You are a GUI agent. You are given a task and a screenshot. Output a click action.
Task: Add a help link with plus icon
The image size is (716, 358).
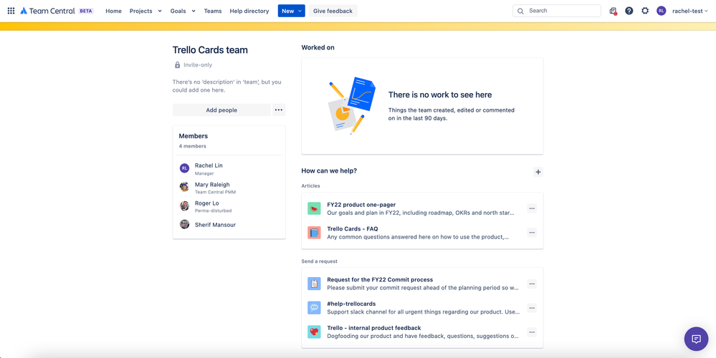(x=538, y=172)
